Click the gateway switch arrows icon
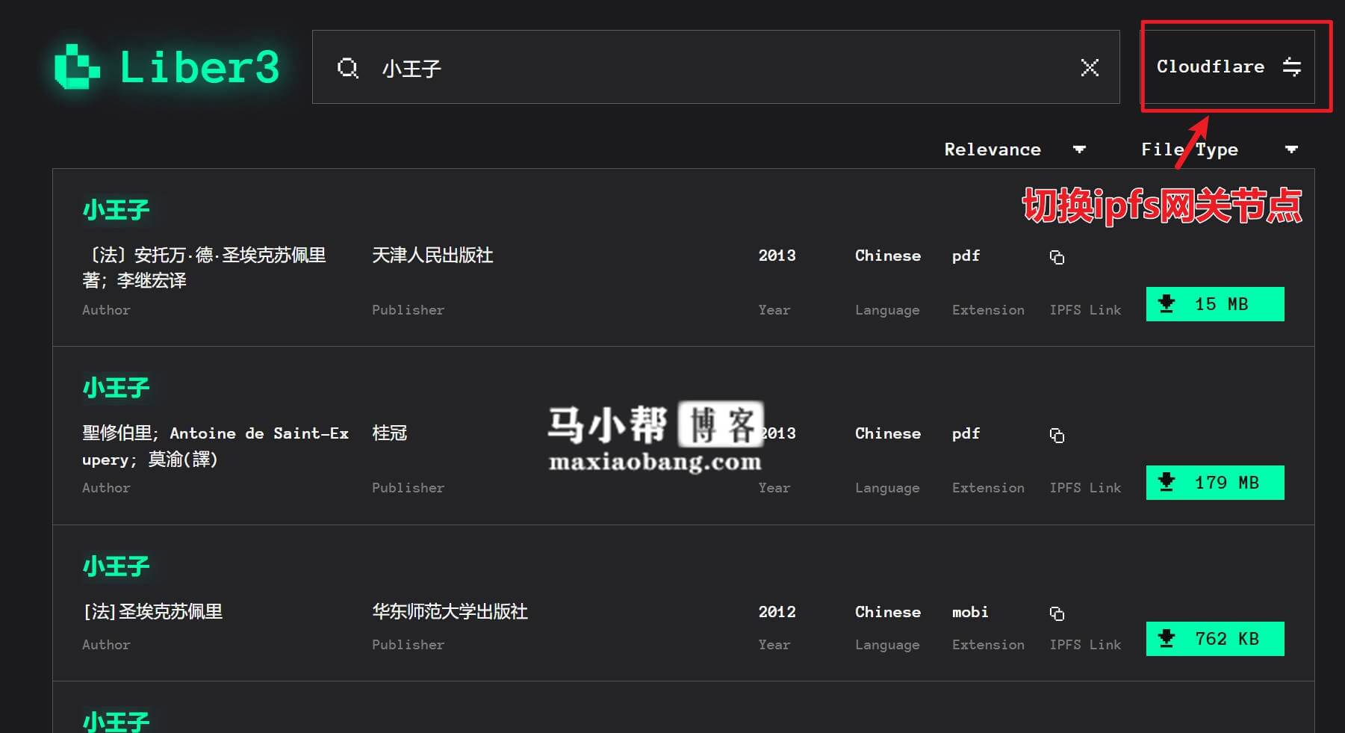The image size is (1345, 733). point(1291,67)
